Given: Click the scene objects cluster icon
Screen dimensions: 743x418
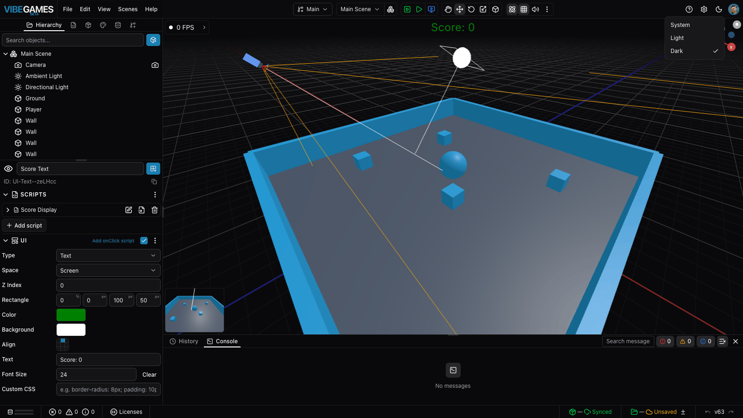Looking at the screenshot, I should coord(391,9).
